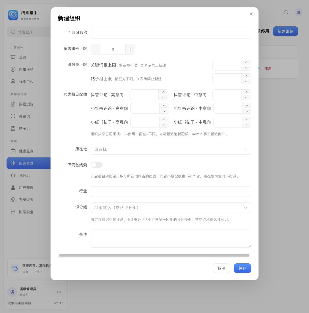Toggle the 仅同省线索 switch
The image size is (309, 313).
tap(97, 165)
